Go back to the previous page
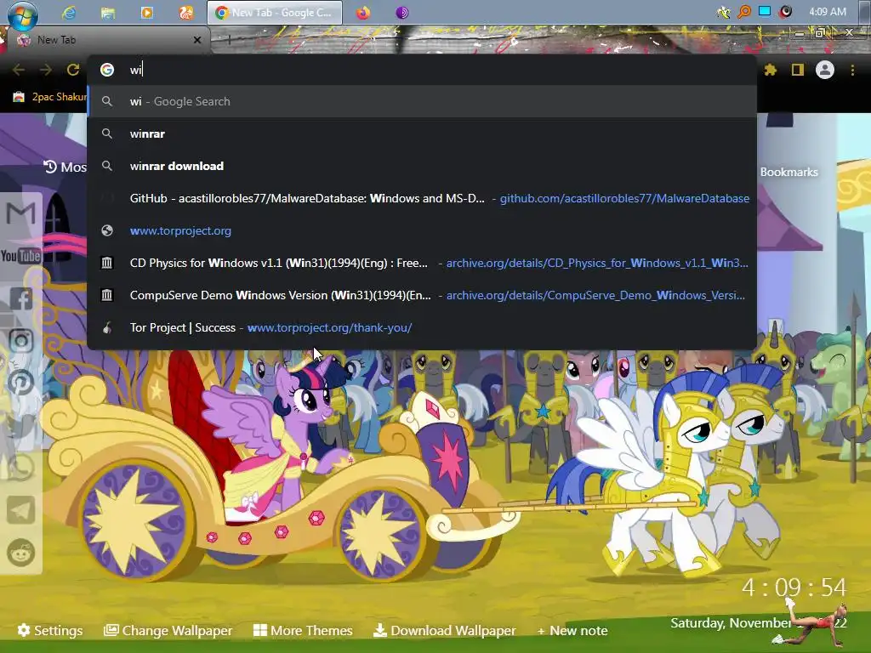The image size is (871, 653). pyautogui.click(x=19, y=70)
